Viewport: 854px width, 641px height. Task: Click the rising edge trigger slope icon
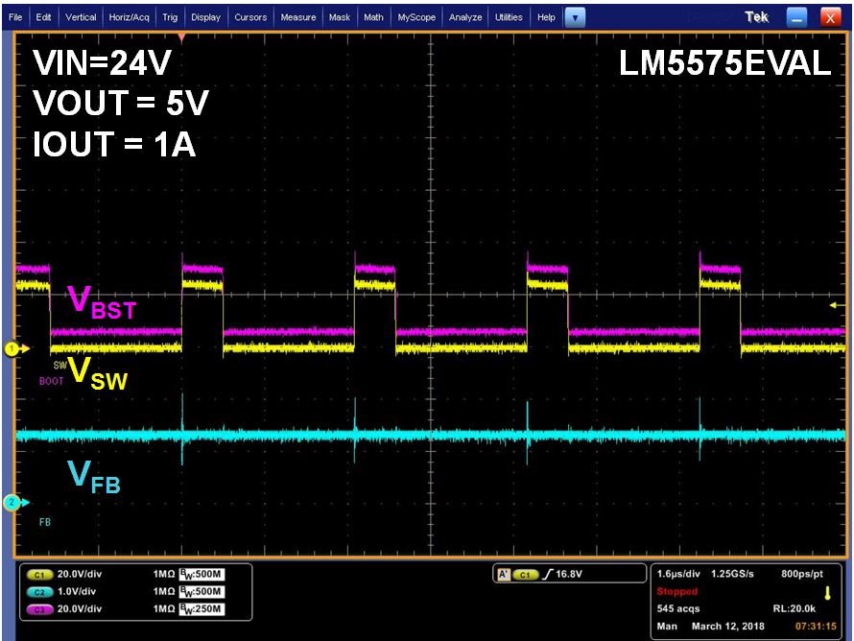pos(547,574)
